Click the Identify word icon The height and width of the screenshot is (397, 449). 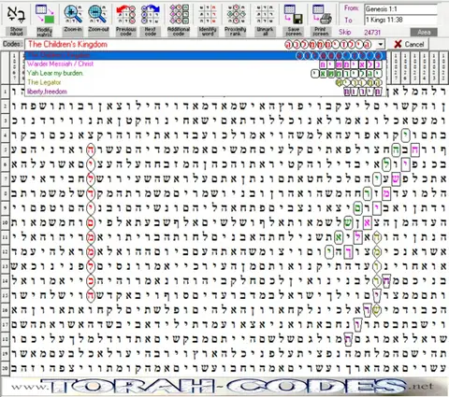[x=208, y=14]
